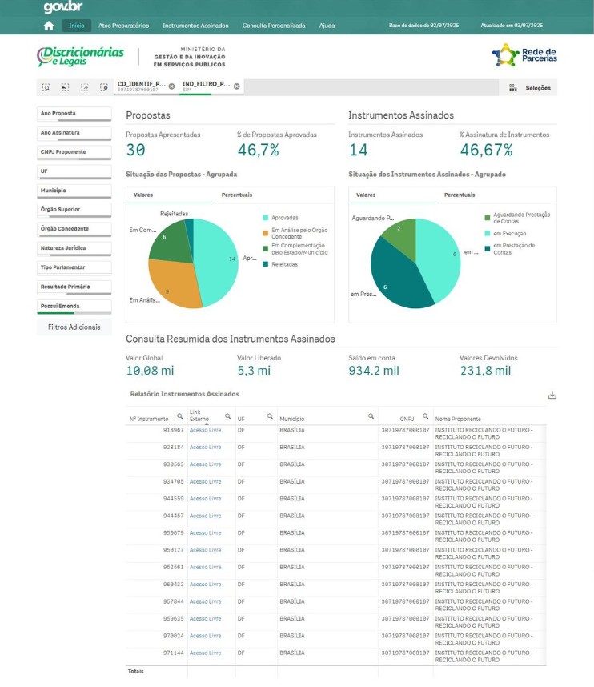594x687 pixels.
Task: Open the Seleções panel
Action: coord(532,88)
